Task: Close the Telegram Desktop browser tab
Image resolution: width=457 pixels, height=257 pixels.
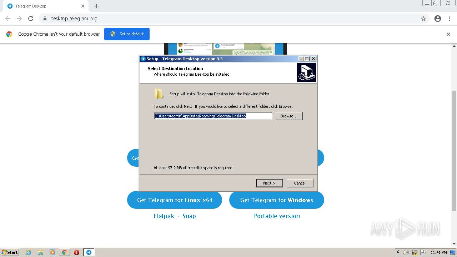Action: tap(83, 6)
